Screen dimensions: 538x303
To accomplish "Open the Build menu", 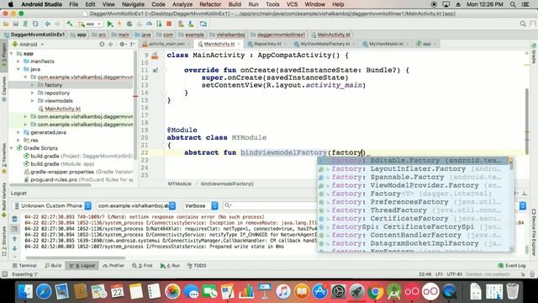I will click(235, 4).
